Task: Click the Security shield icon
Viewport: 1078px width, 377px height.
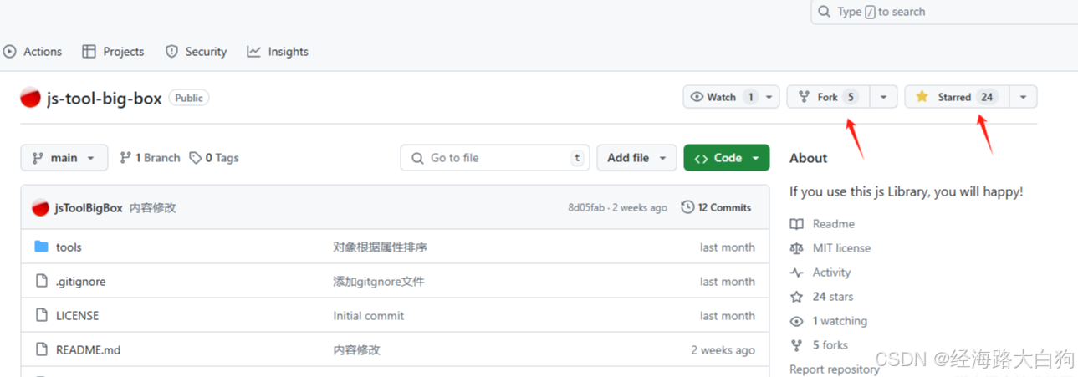Action: pos(171,52)
